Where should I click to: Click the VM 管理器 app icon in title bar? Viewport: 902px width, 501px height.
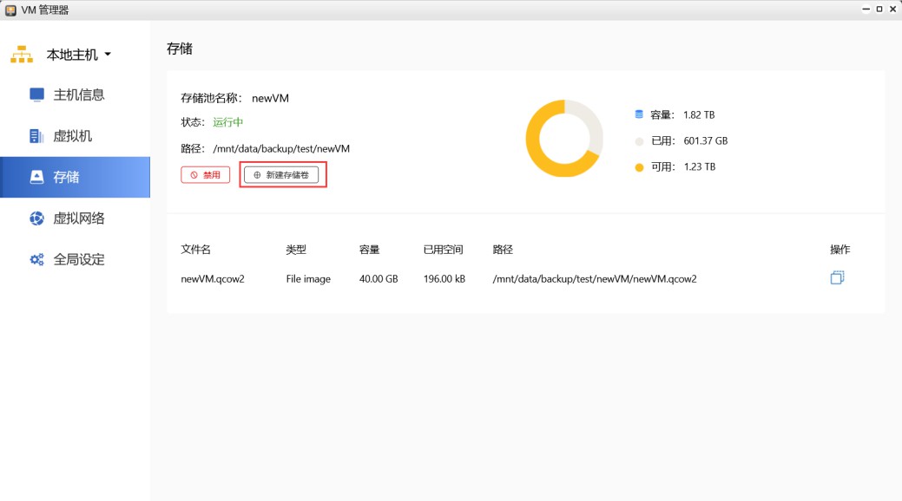(x=10, y=10)
